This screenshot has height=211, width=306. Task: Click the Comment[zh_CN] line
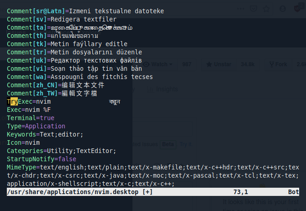click(x=56, y=85)
